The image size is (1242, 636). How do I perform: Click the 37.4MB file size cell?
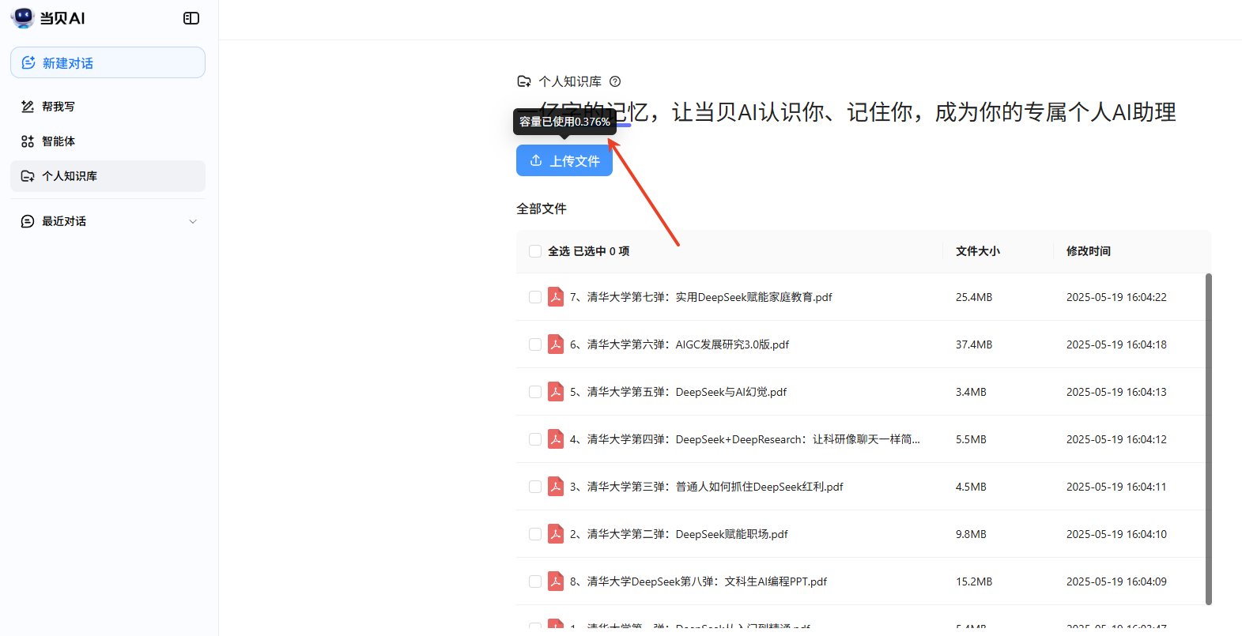[974, 344]
